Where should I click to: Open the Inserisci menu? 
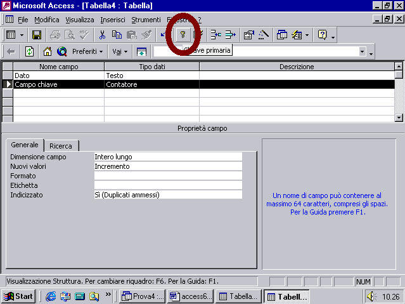(113, 20)
